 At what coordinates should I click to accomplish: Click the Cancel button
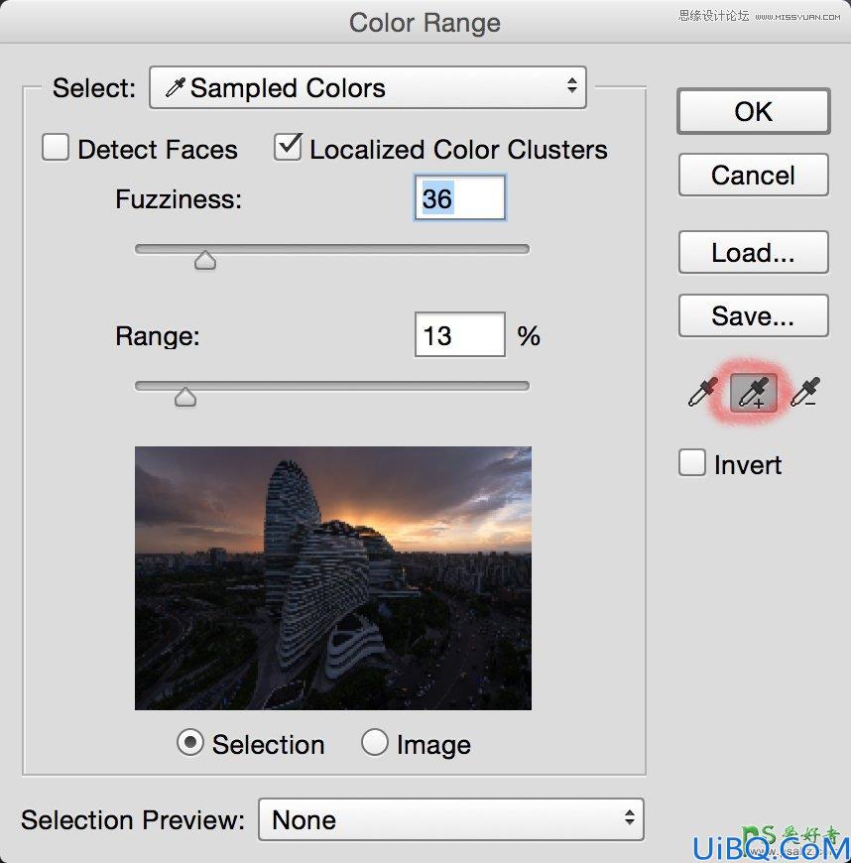[754, 175]
